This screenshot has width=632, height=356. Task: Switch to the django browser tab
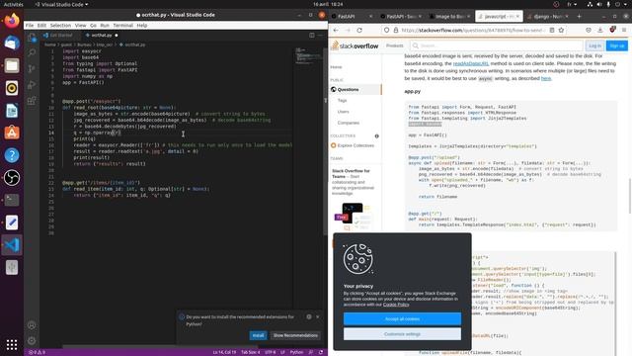(547, 17)
